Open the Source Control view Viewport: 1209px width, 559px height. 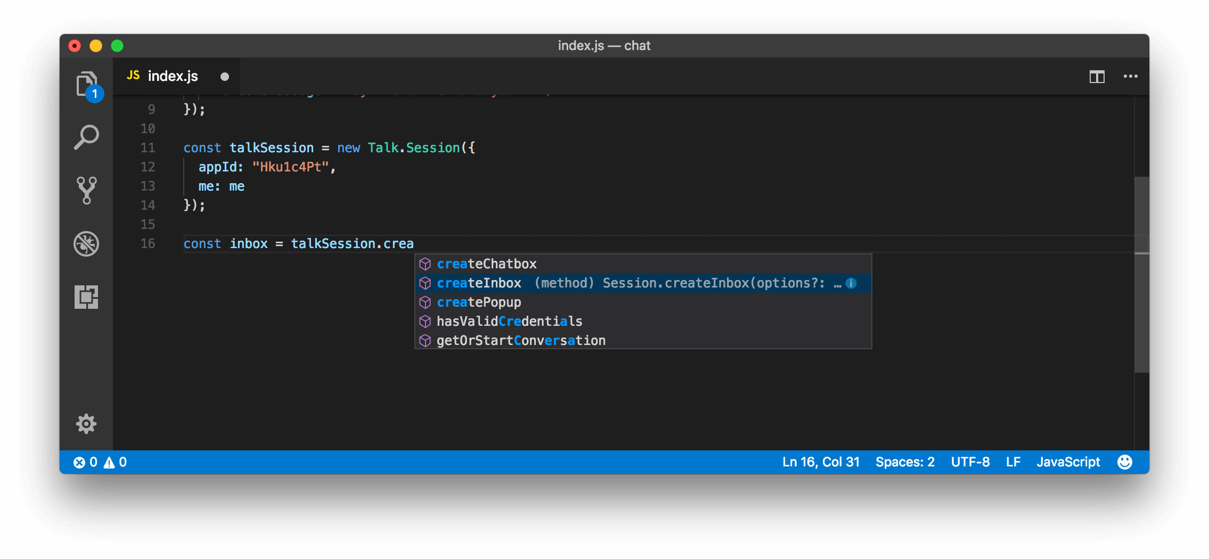tap(87, 190)
